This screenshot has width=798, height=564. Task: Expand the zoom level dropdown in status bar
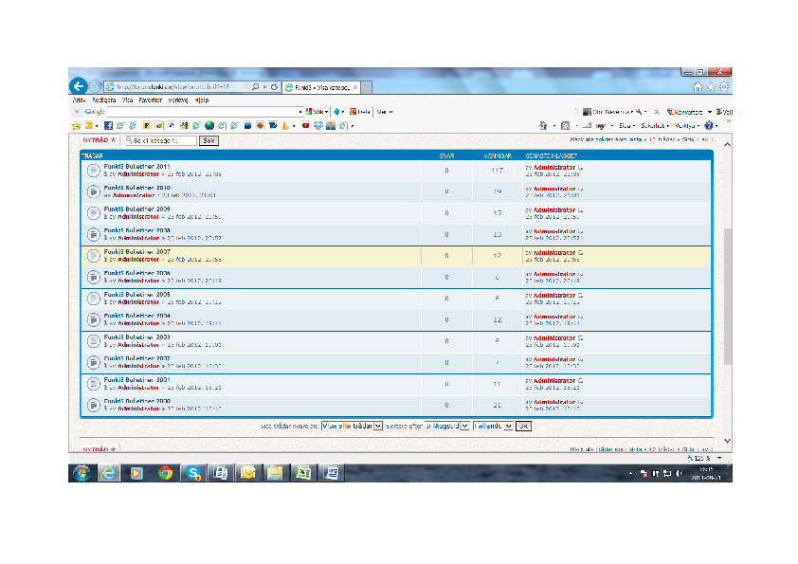[719, 458]
